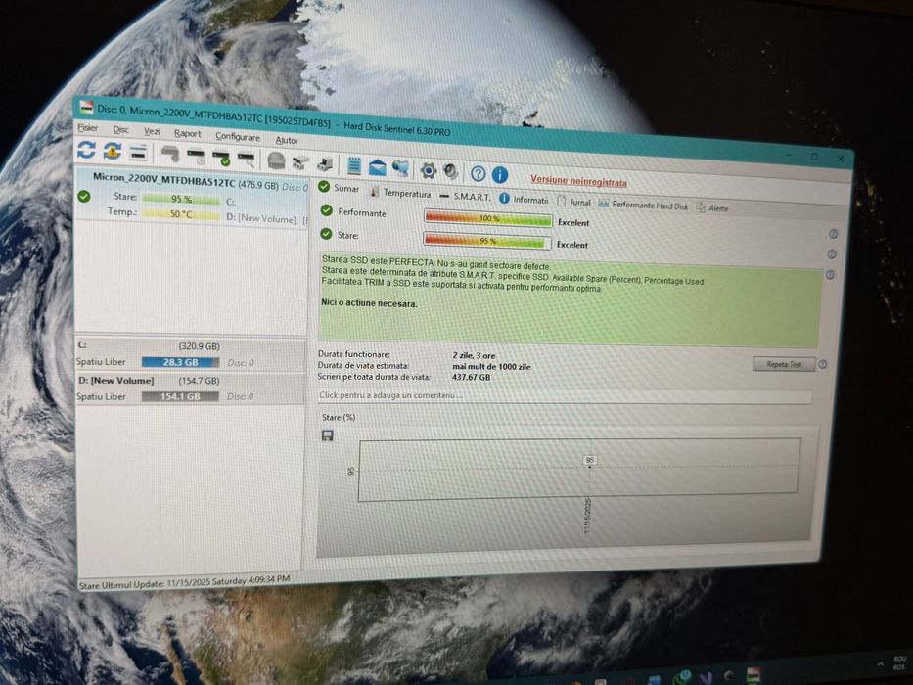Viewport: 913px width, 685px height.
Task: Click the 'Nici o actiune necesara.' text
Action: (369, 303)
